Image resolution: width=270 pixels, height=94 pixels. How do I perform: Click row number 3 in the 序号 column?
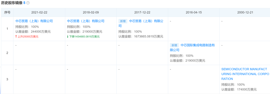(x=7, y=79)
